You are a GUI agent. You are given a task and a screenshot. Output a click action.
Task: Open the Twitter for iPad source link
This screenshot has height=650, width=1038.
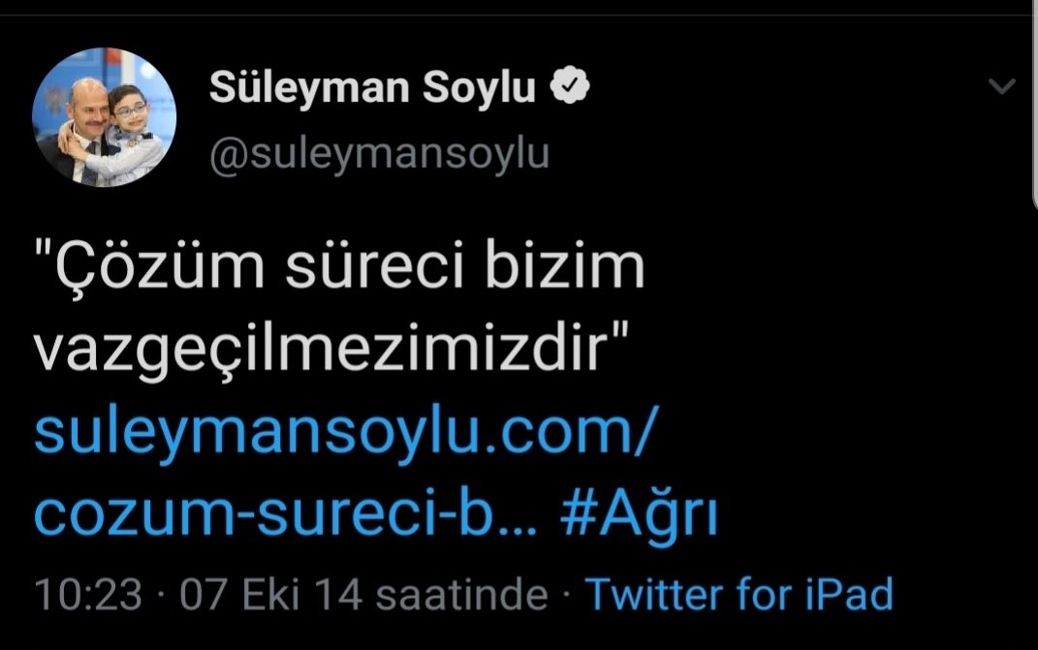tap(739, 594)
